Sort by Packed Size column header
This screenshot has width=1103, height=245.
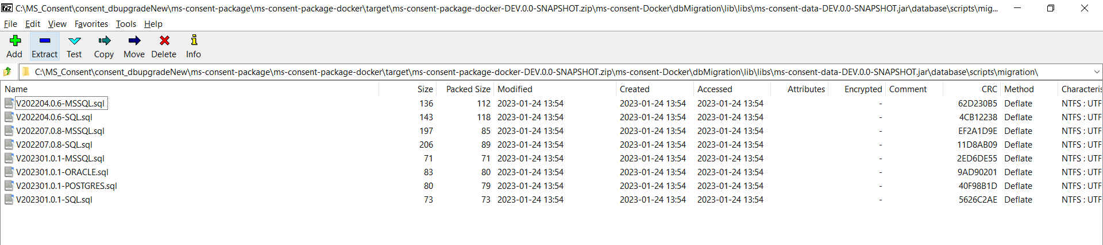pyautogui.click(x=468, y=89)
